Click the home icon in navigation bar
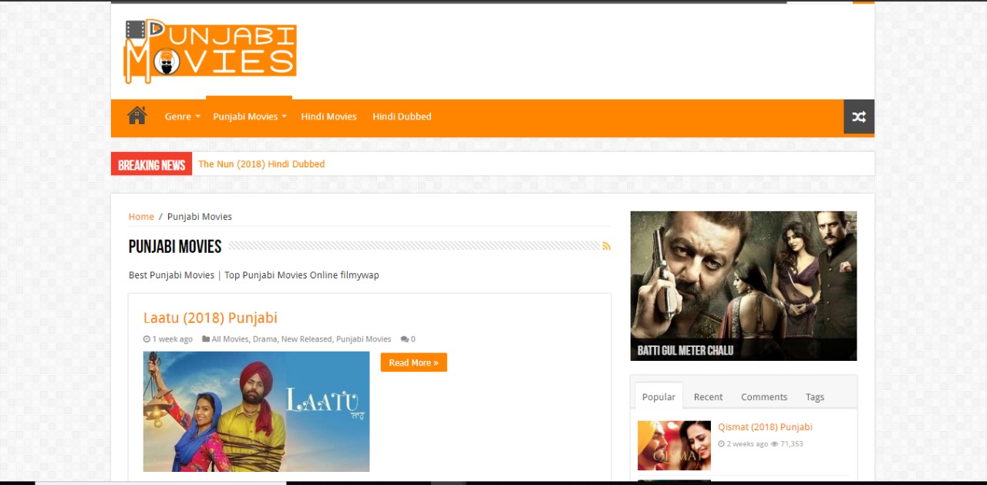The height and width of the screenshot is (485, 987). click(x=137, y=116)
